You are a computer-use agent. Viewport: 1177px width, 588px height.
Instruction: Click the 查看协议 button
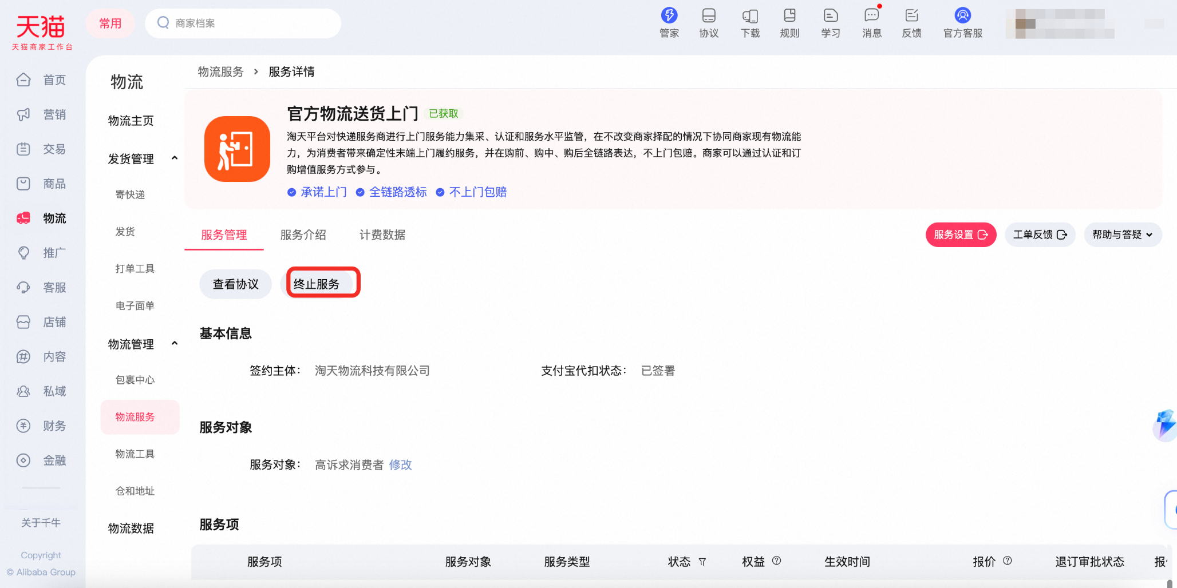(x=235, y=284)
